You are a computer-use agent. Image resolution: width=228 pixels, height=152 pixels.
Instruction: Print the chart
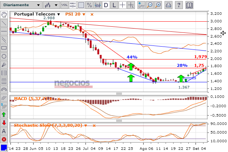(168, 5)
